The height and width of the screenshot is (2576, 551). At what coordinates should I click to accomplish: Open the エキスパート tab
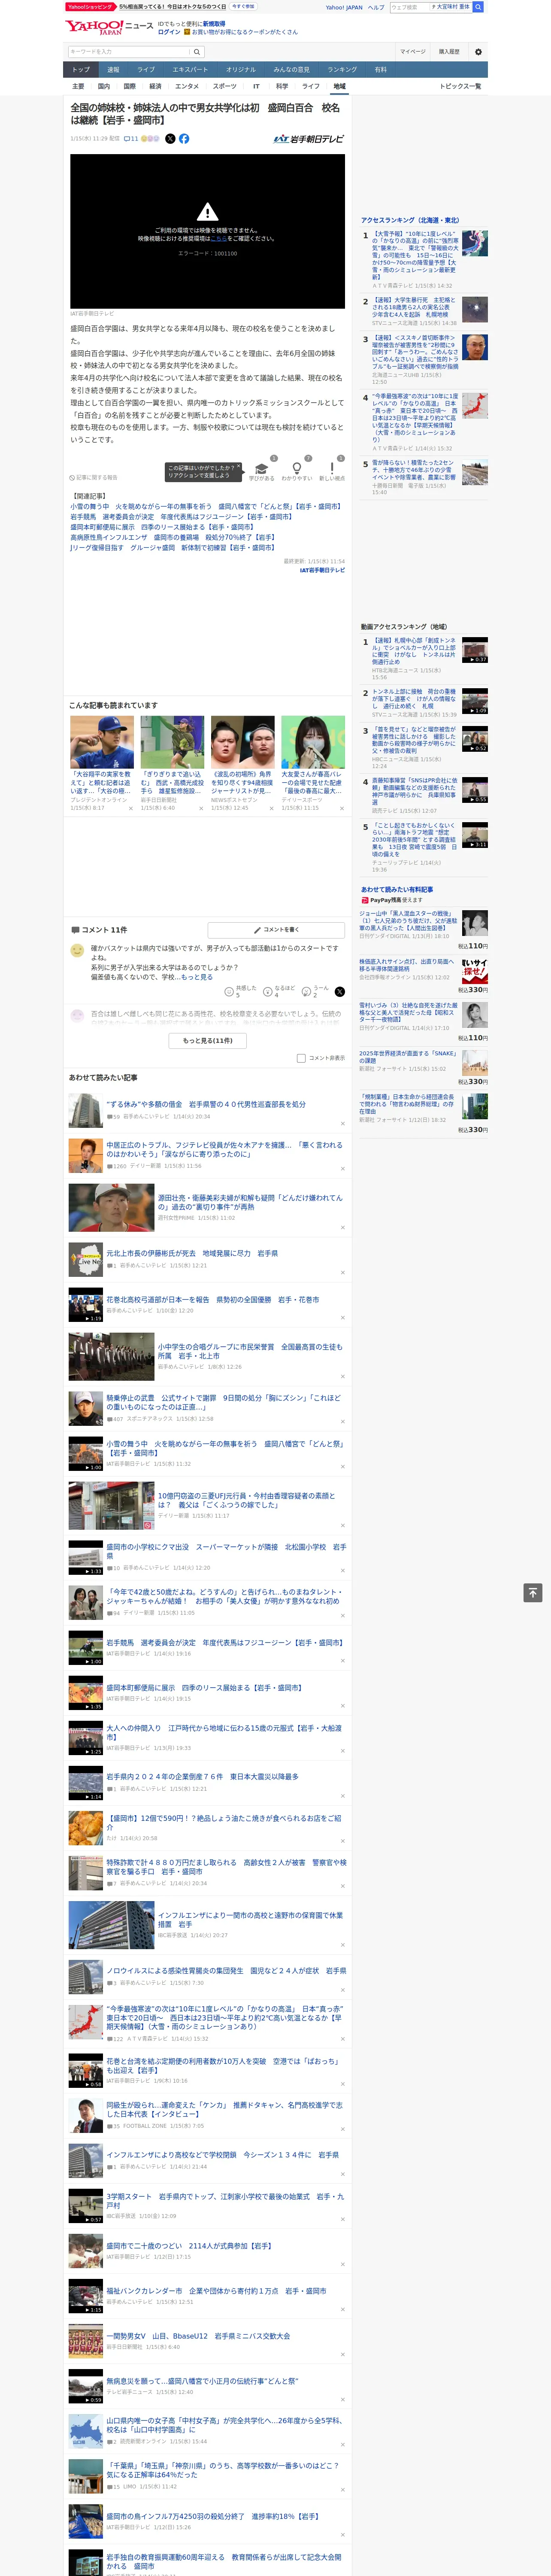click(190, 70)
